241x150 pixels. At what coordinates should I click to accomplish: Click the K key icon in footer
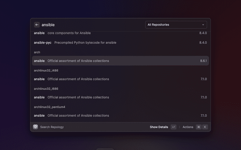tap(205, 127)
